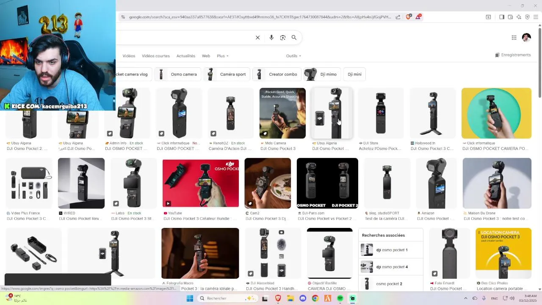Expand the Plus dropdown menu
Image resolution: width=542 pixels, height=305 pixels.
pos(222,56)
